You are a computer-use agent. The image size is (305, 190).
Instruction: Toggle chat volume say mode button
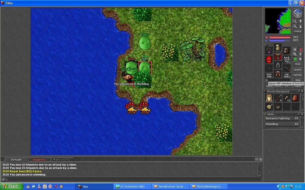click(x=3, y=180)
